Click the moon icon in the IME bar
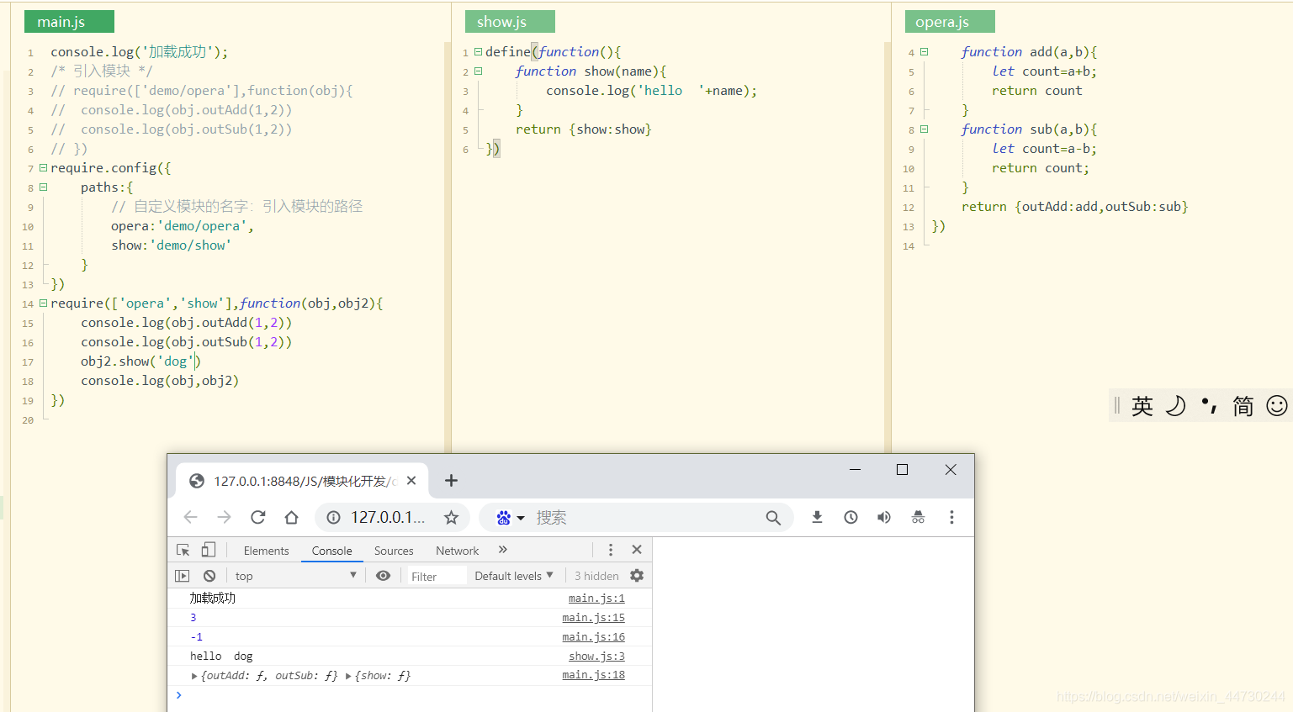 1175,406
